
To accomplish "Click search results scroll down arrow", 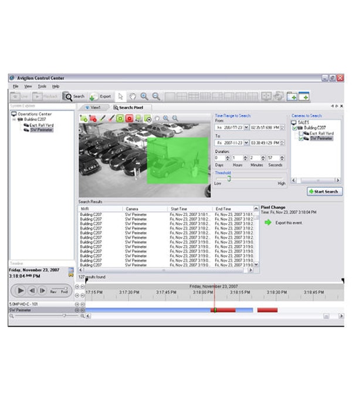I will pos(256,265).
